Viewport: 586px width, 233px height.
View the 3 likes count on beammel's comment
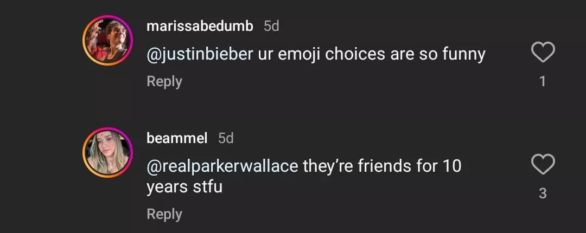(x=542, y=193)
